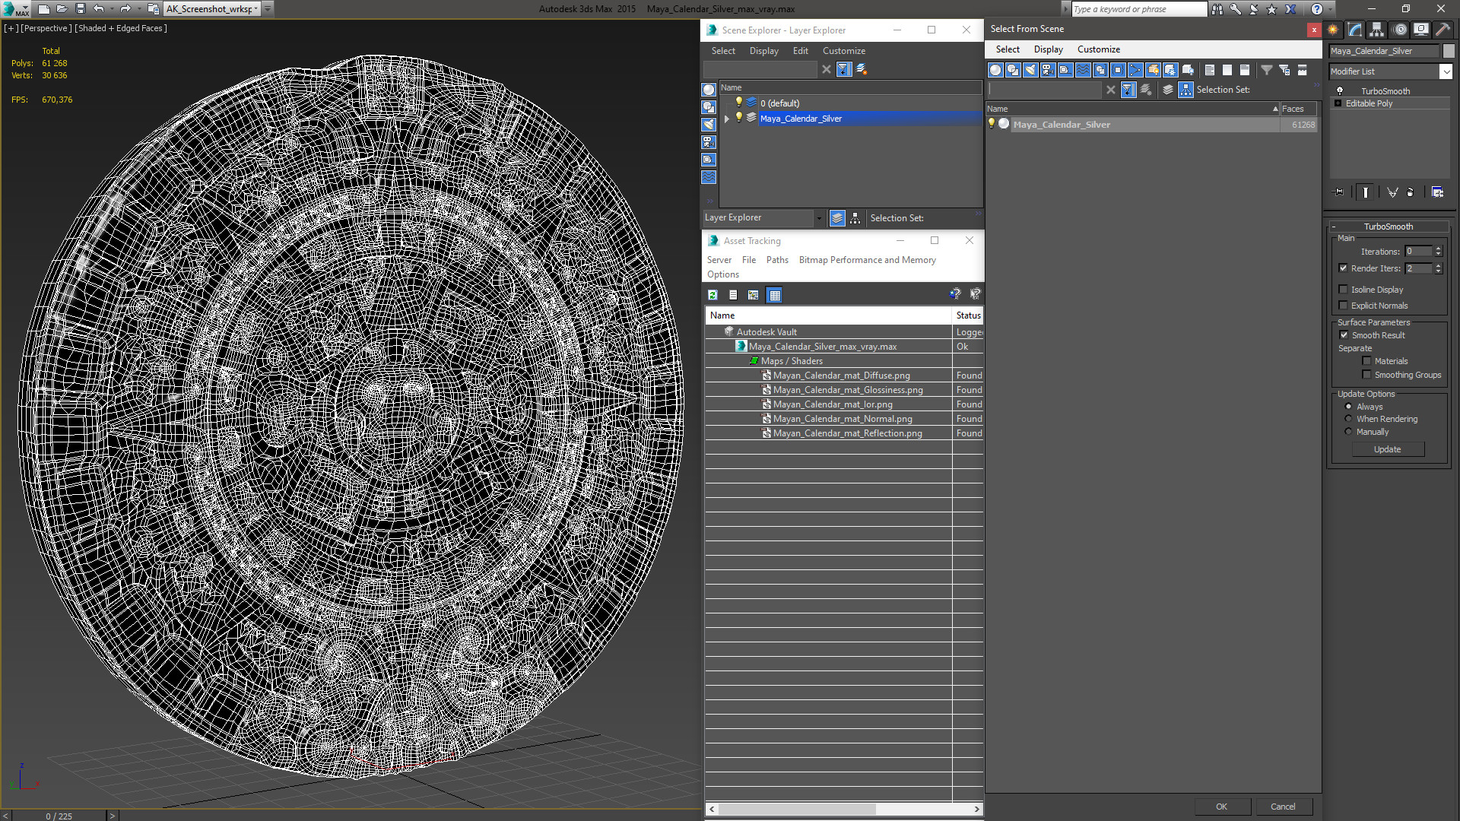Select Always update option

pos(1349,407)
